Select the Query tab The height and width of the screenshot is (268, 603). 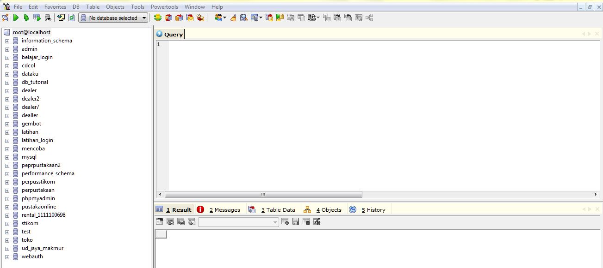(170, 34)
